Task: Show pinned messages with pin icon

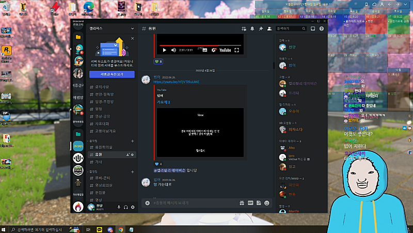Action: point(261,29)
